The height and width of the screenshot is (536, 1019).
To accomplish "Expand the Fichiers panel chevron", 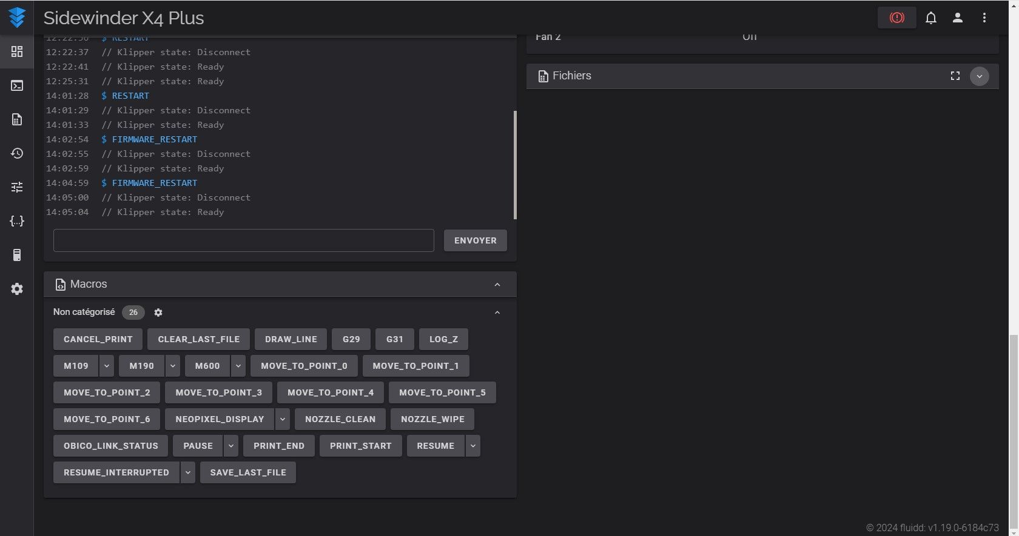I will (980, 76).
